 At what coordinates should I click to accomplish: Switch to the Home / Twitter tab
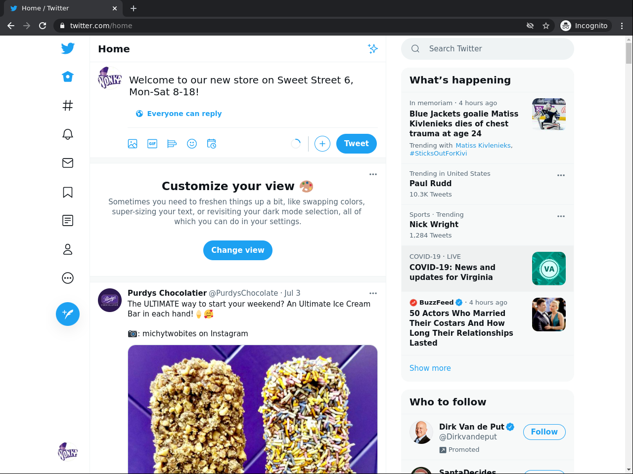pos(59,8)
